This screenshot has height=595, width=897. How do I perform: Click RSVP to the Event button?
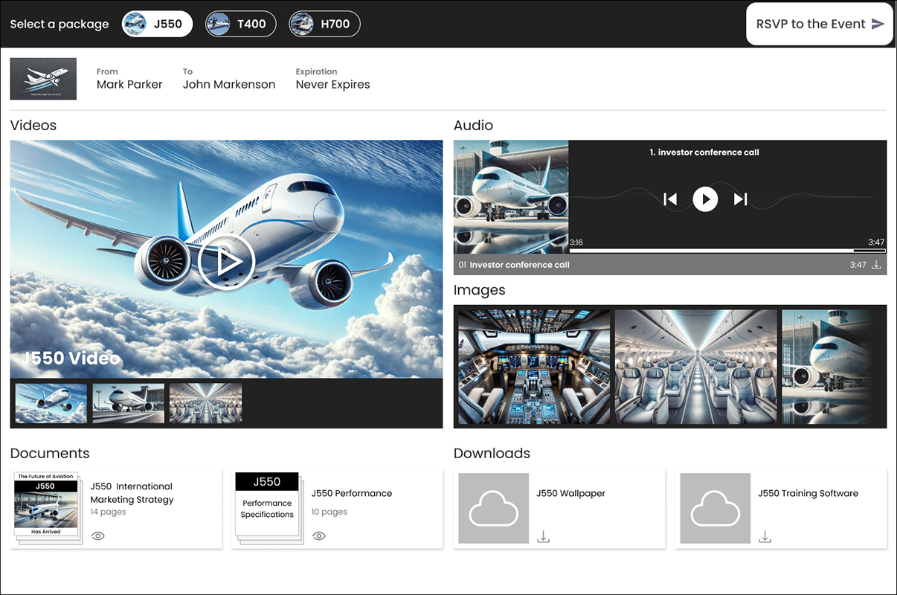819,24
